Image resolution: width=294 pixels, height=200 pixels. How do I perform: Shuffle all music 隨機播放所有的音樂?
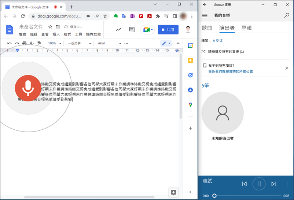[x=223, y=52]
